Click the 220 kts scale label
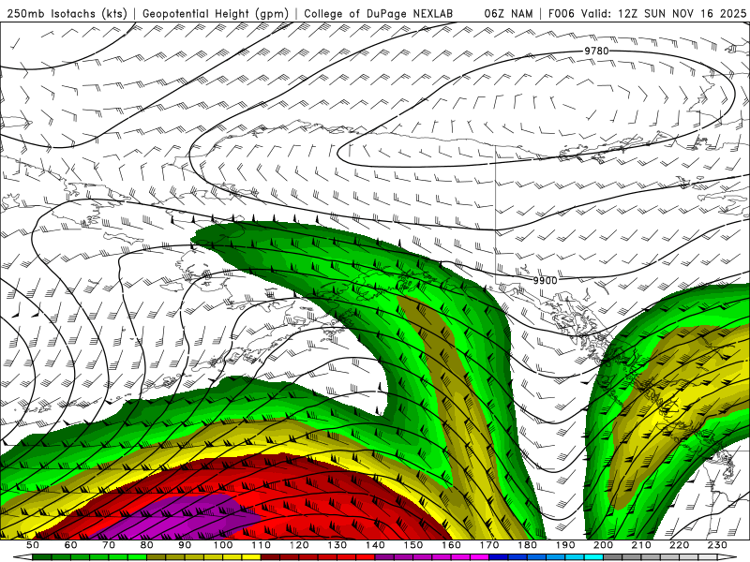Viewport: 750px width, 562px height. [680, 545]
